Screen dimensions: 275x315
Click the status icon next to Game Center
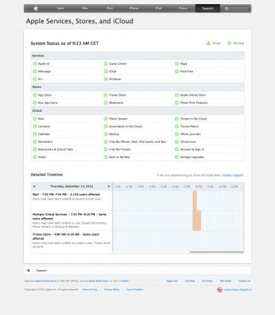105,64
